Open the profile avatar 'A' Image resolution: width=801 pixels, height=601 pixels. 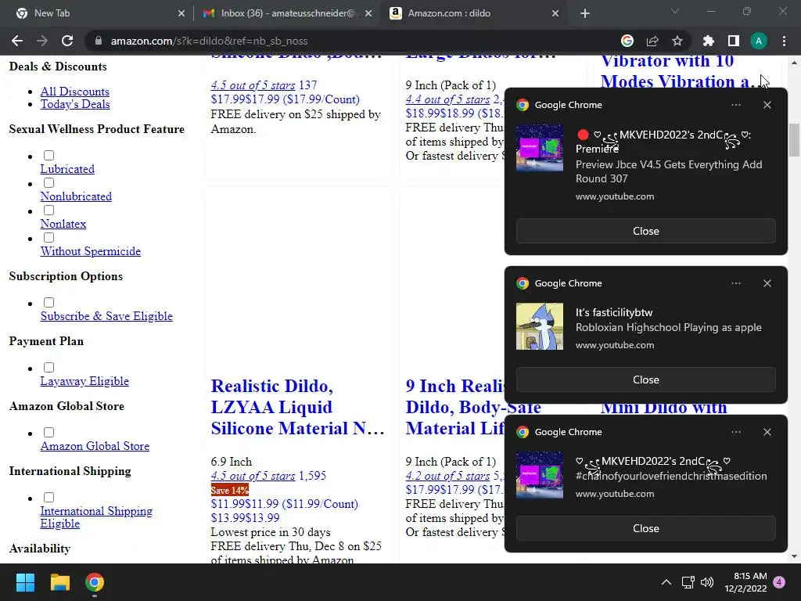click(759, 41)
